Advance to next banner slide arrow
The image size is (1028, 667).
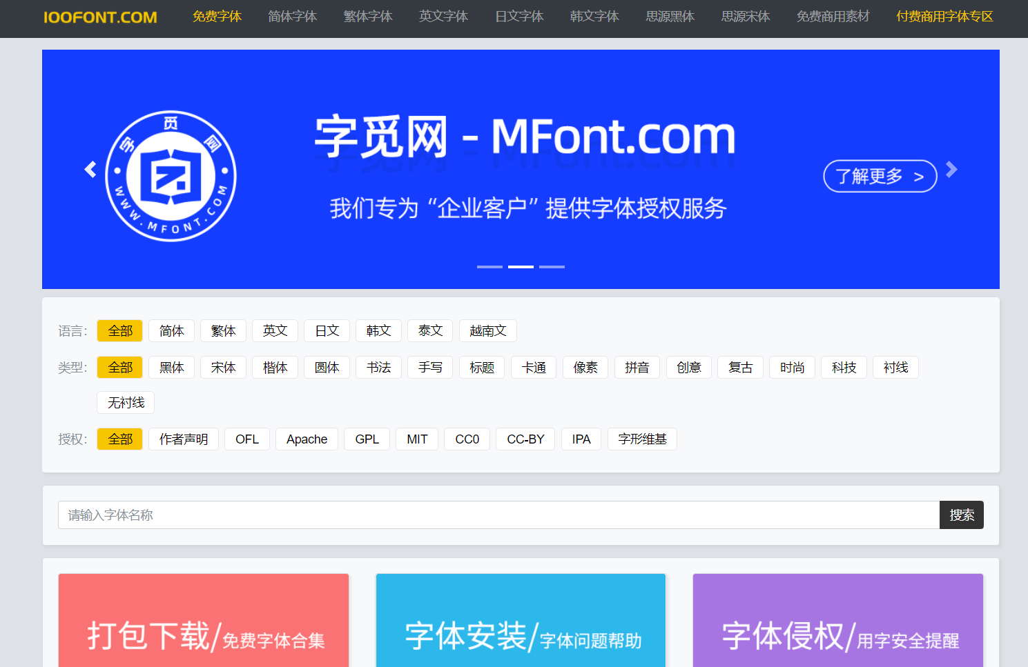click(951, 170)
